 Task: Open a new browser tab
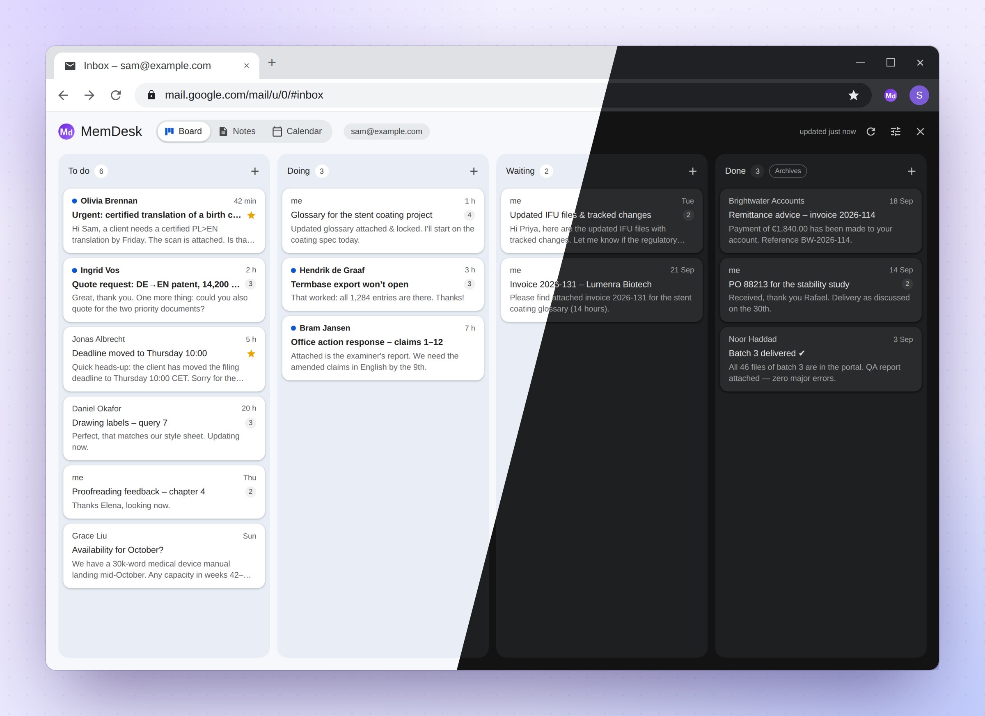(272, 62)
